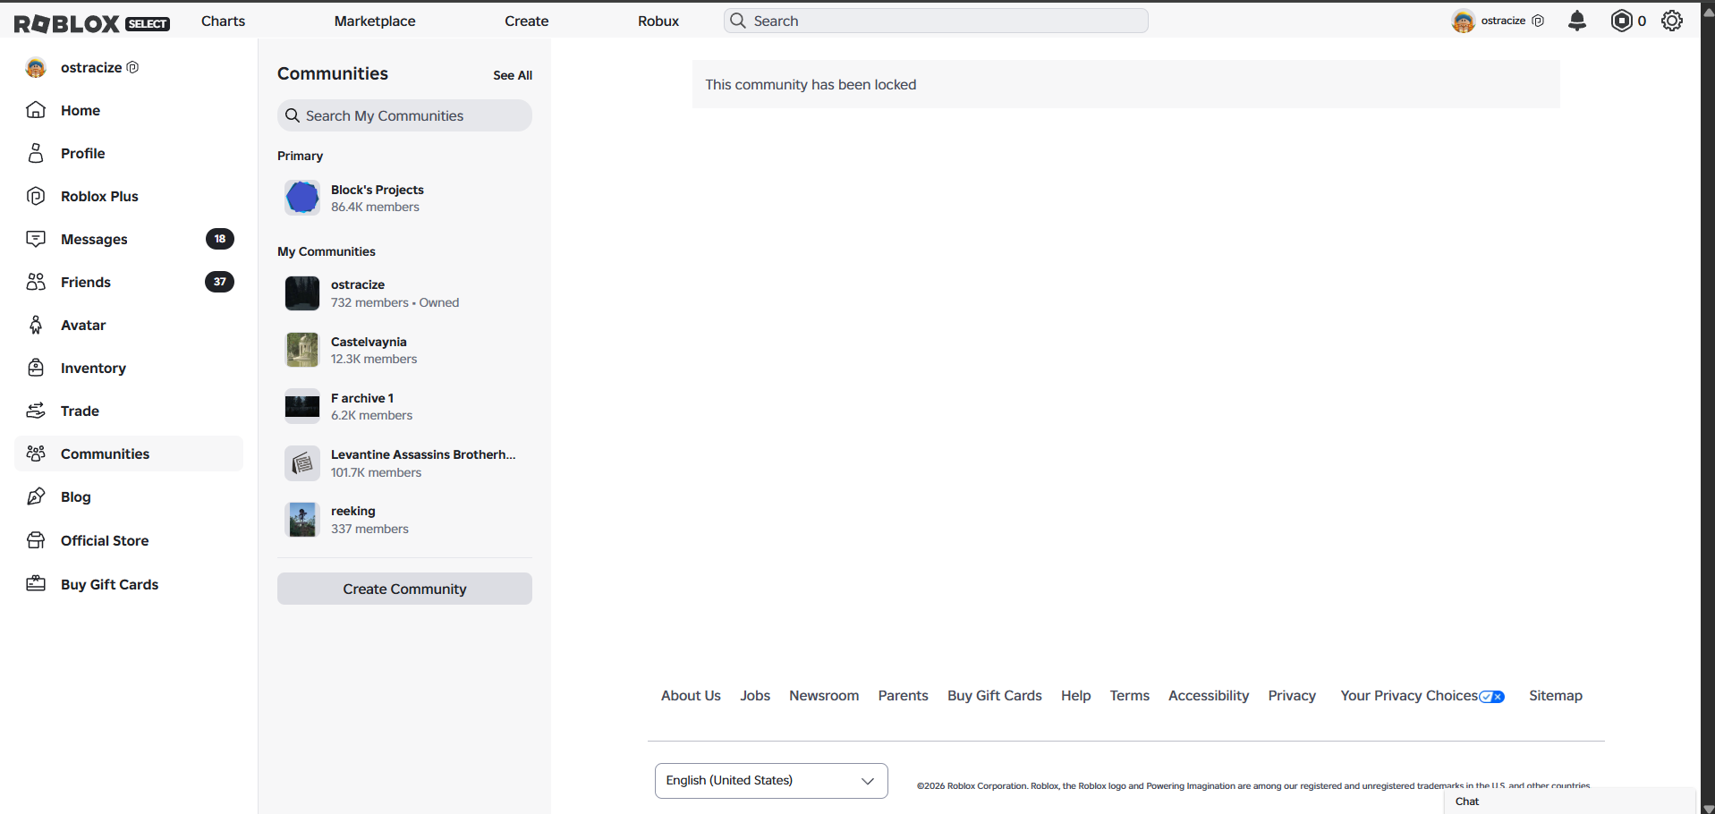Screen dimensions: 1715x814
Task: Click the Blog pen icon in sidebar
Action: [36, 496]
